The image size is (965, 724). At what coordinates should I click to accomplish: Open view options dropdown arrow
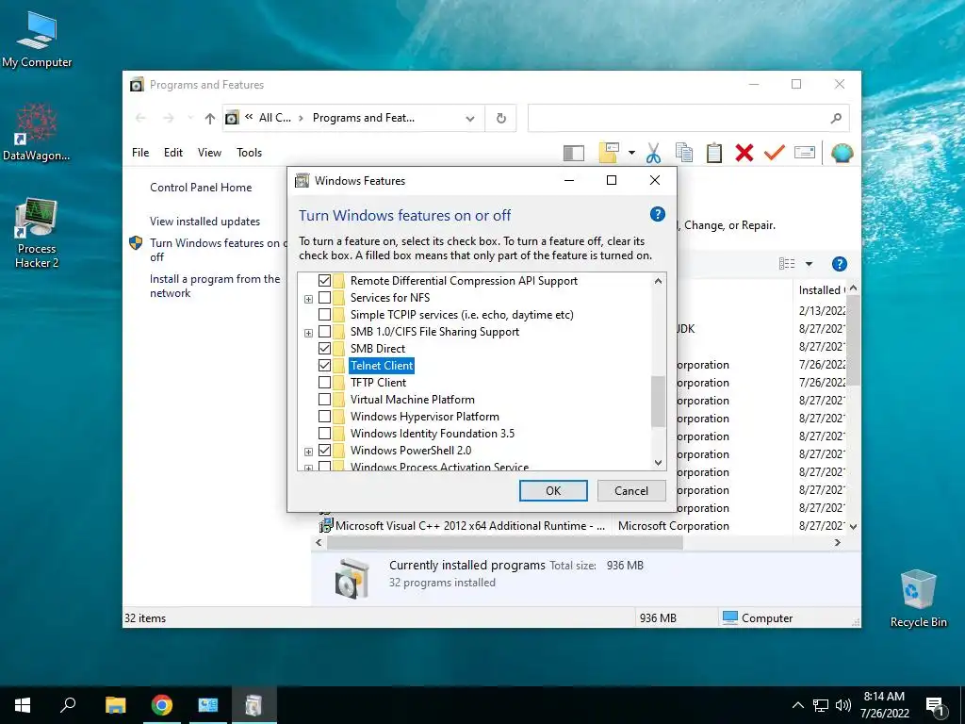click(809, 264)
